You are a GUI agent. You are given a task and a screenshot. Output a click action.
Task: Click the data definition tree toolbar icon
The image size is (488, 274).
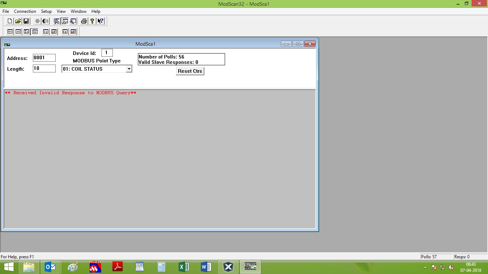tap(56, 21)
